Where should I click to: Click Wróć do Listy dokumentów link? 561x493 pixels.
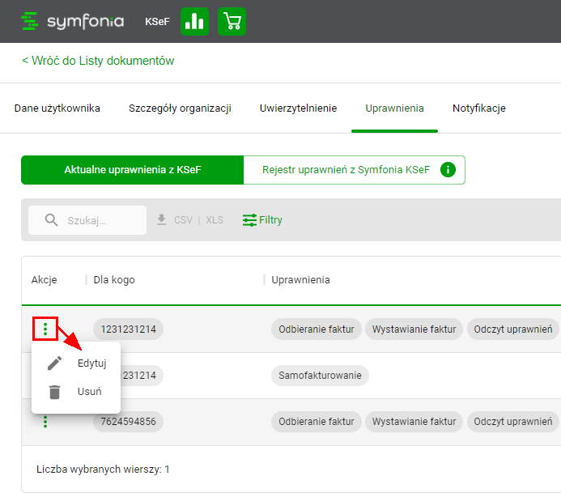pos(98,61)
